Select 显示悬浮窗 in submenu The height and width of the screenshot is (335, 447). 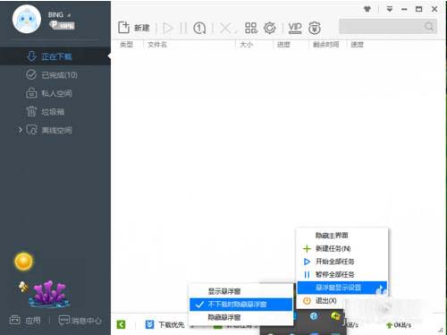point(241,291)
